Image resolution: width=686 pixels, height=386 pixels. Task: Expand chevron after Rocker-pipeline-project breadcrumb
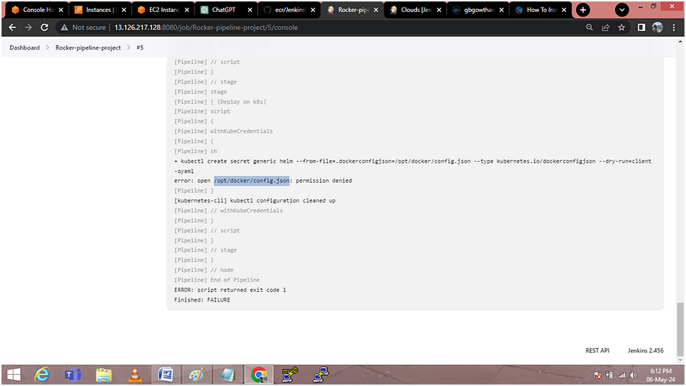(x=129, y=47)
